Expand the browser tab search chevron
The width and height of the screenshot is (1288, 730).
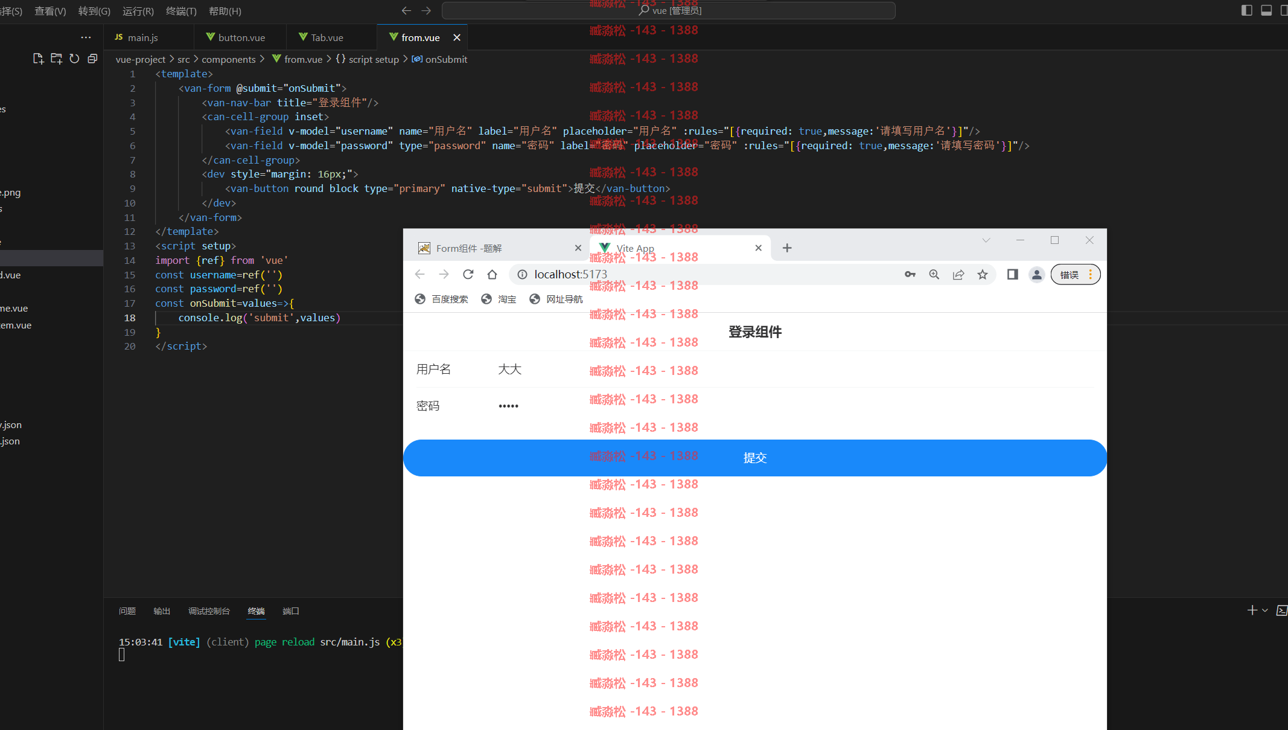click(x=986, y=240)
